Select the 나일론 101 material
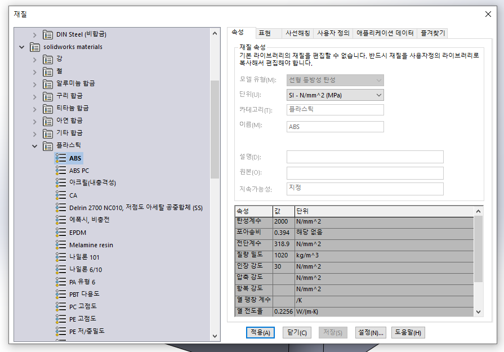Image resolution: width=504 pixels, height=352 pixels. click(x=82, y=257)
